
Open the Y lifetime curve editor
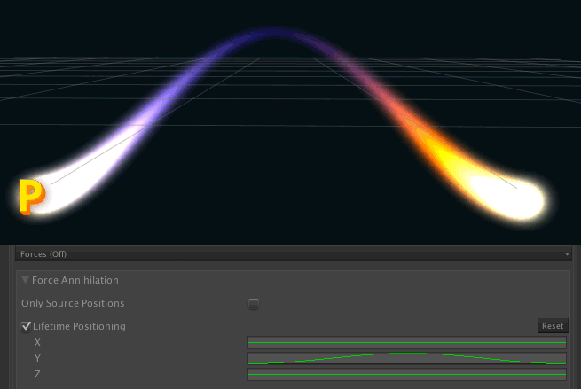pos(406,358)
